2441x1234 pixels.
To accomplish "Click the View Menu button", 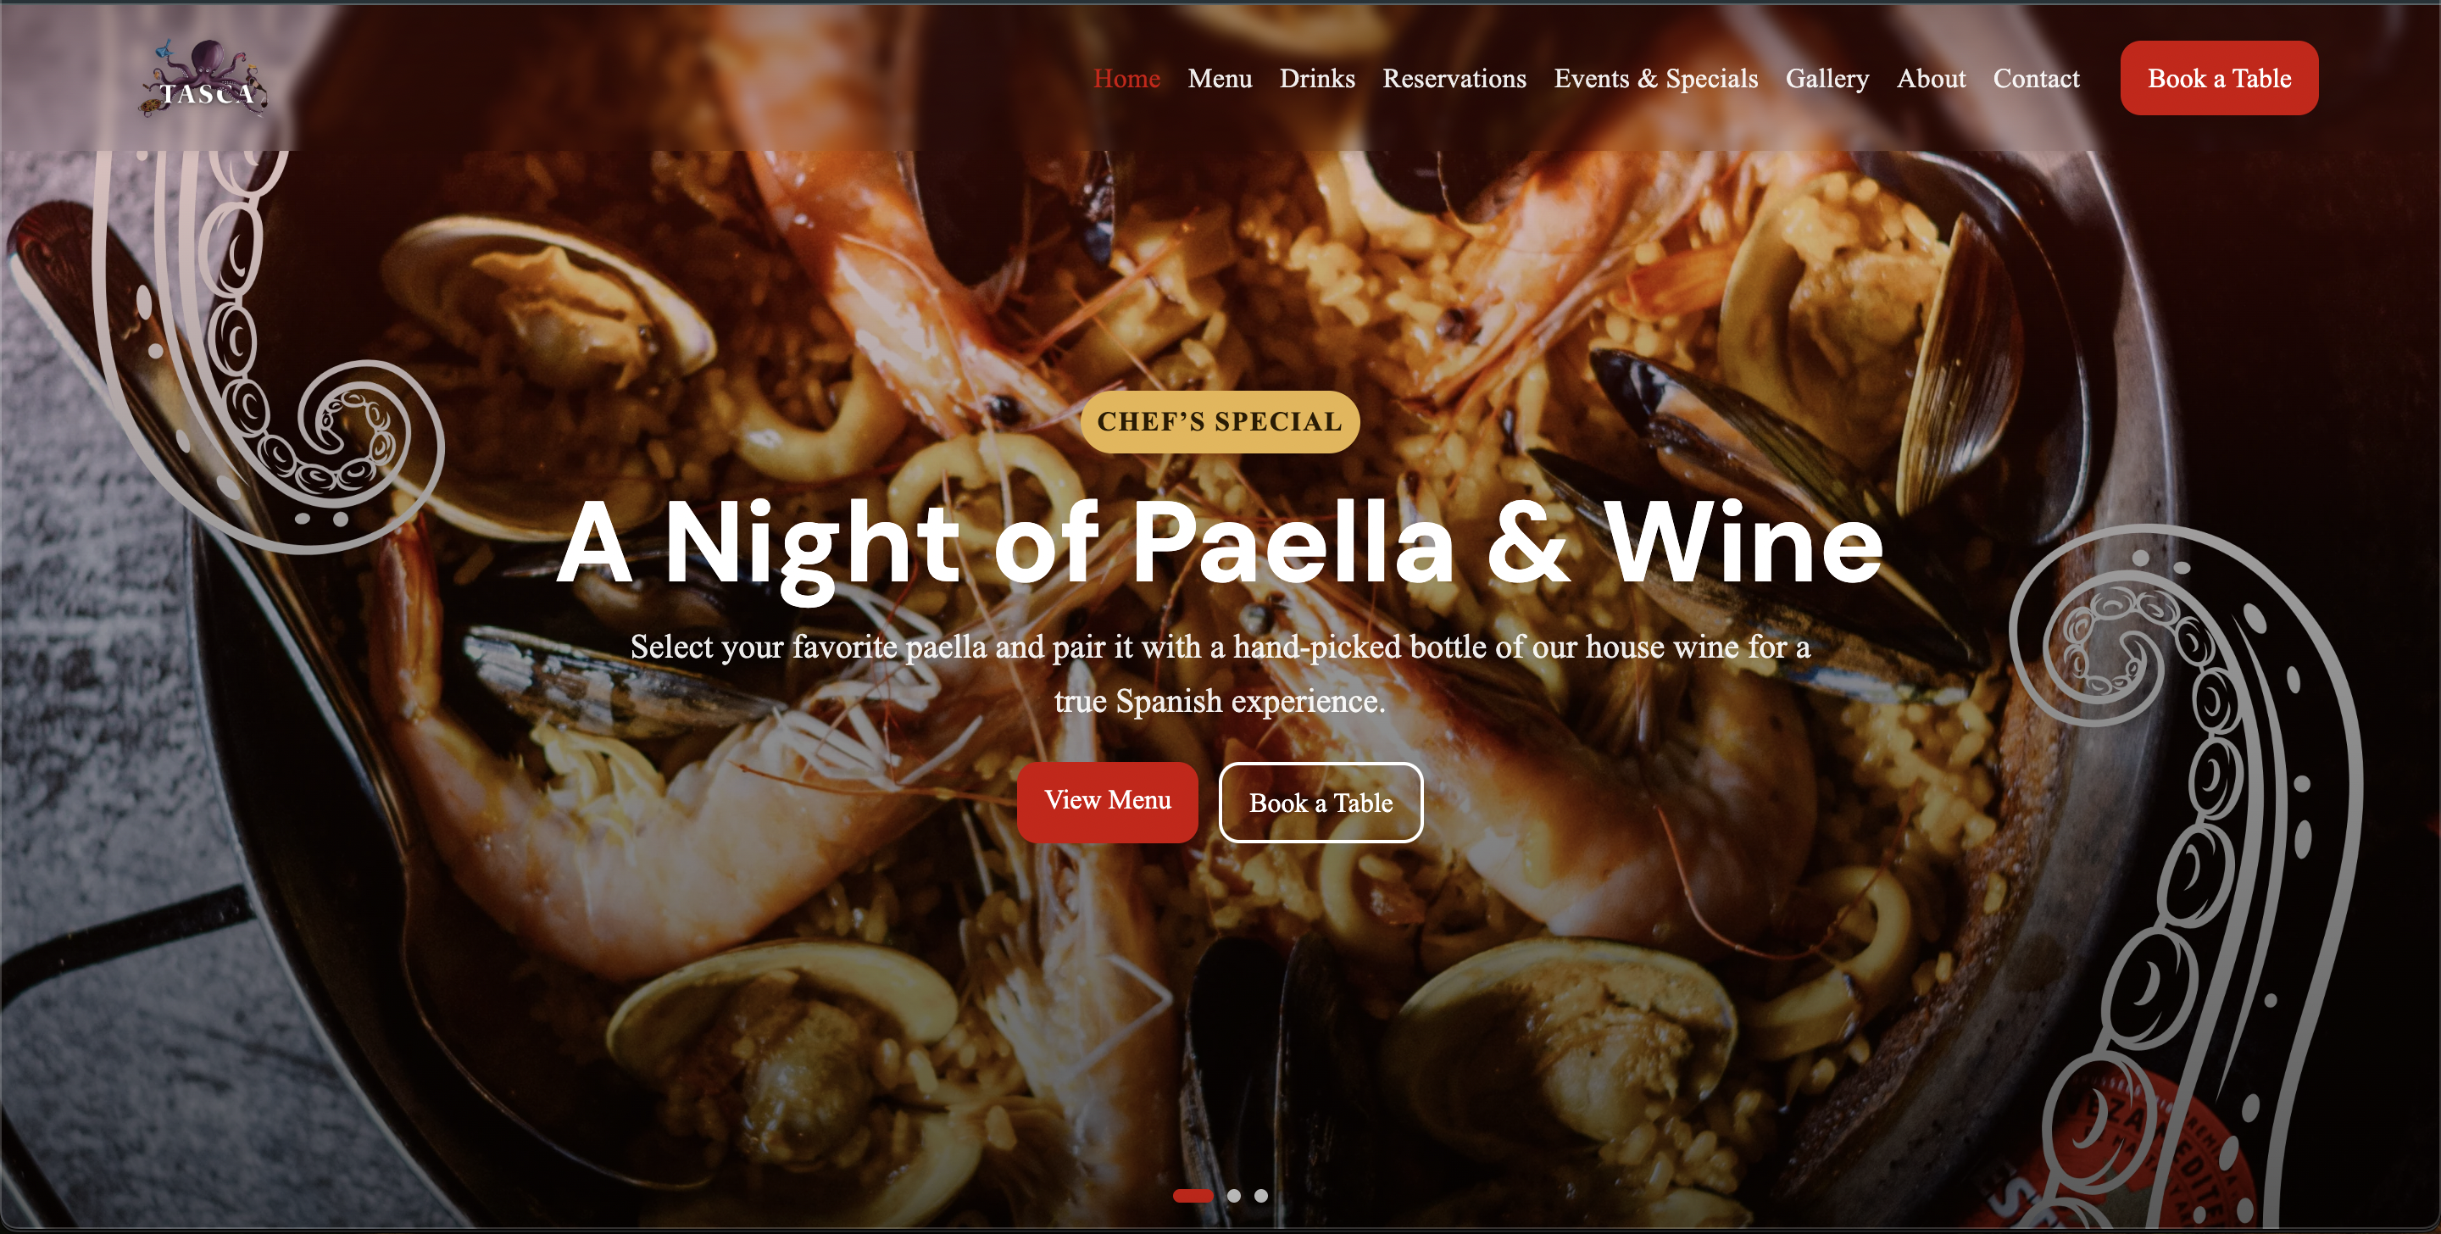I will point(1107,801).
